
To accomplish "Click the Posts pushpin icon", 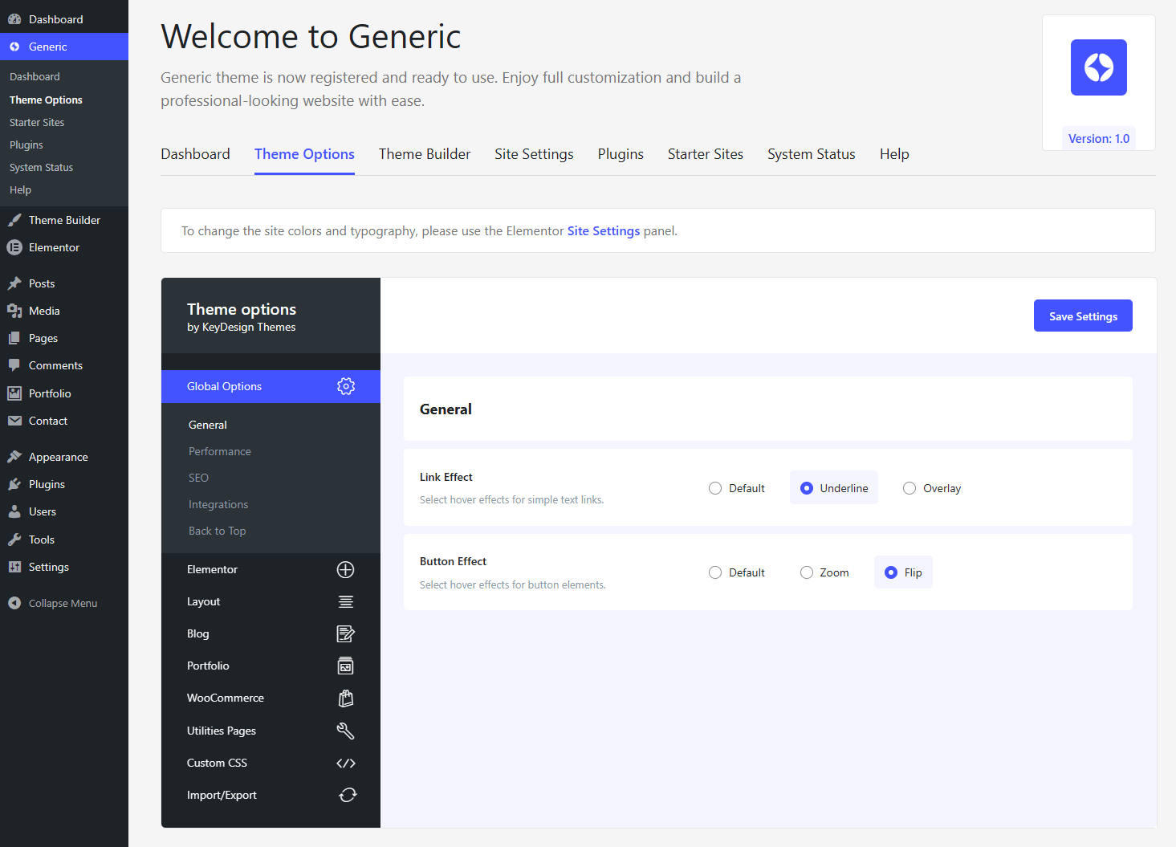I will point(14,283).
